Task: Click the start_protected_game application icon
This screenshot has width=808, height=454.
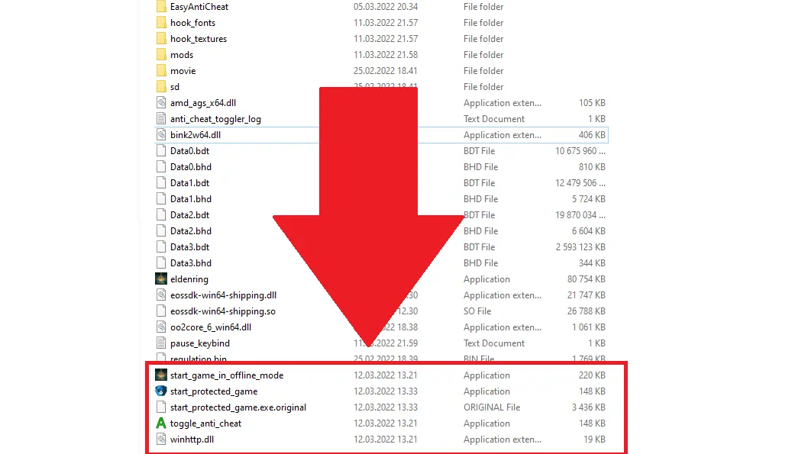Action: click(161, 391)
